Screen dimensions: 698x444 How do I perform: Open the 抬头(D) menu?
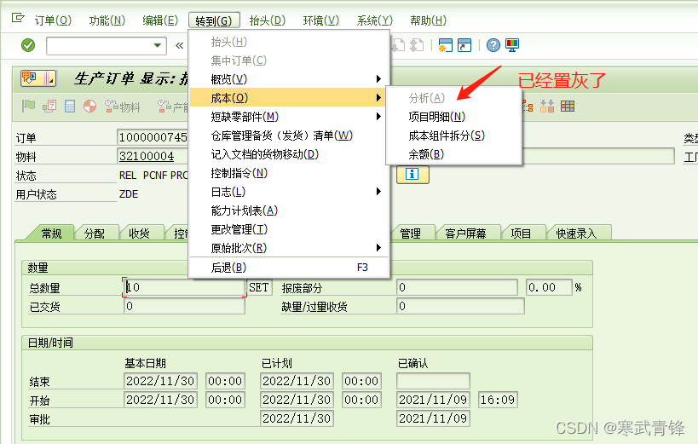pos(267,20)
